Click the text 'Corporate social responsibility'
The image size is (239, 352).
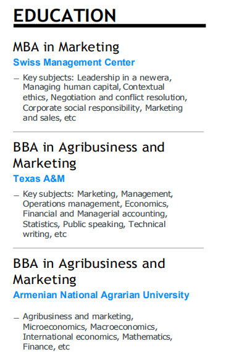(81, 108)
